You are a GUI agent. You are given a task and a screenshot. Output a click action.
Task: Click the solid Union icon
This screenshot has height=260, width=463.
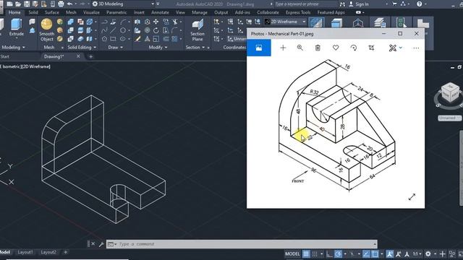71,22
